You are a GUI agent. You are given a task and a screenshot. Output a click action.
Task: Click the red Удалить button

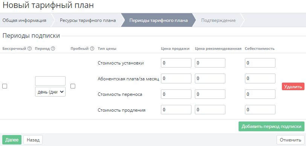tap(293, 86)
